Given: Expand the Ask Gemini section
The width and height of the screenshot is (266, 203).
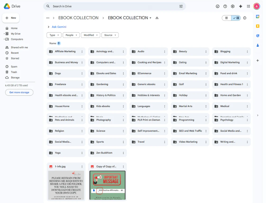Looking at the screenshot, I should [x=49, y=27].
